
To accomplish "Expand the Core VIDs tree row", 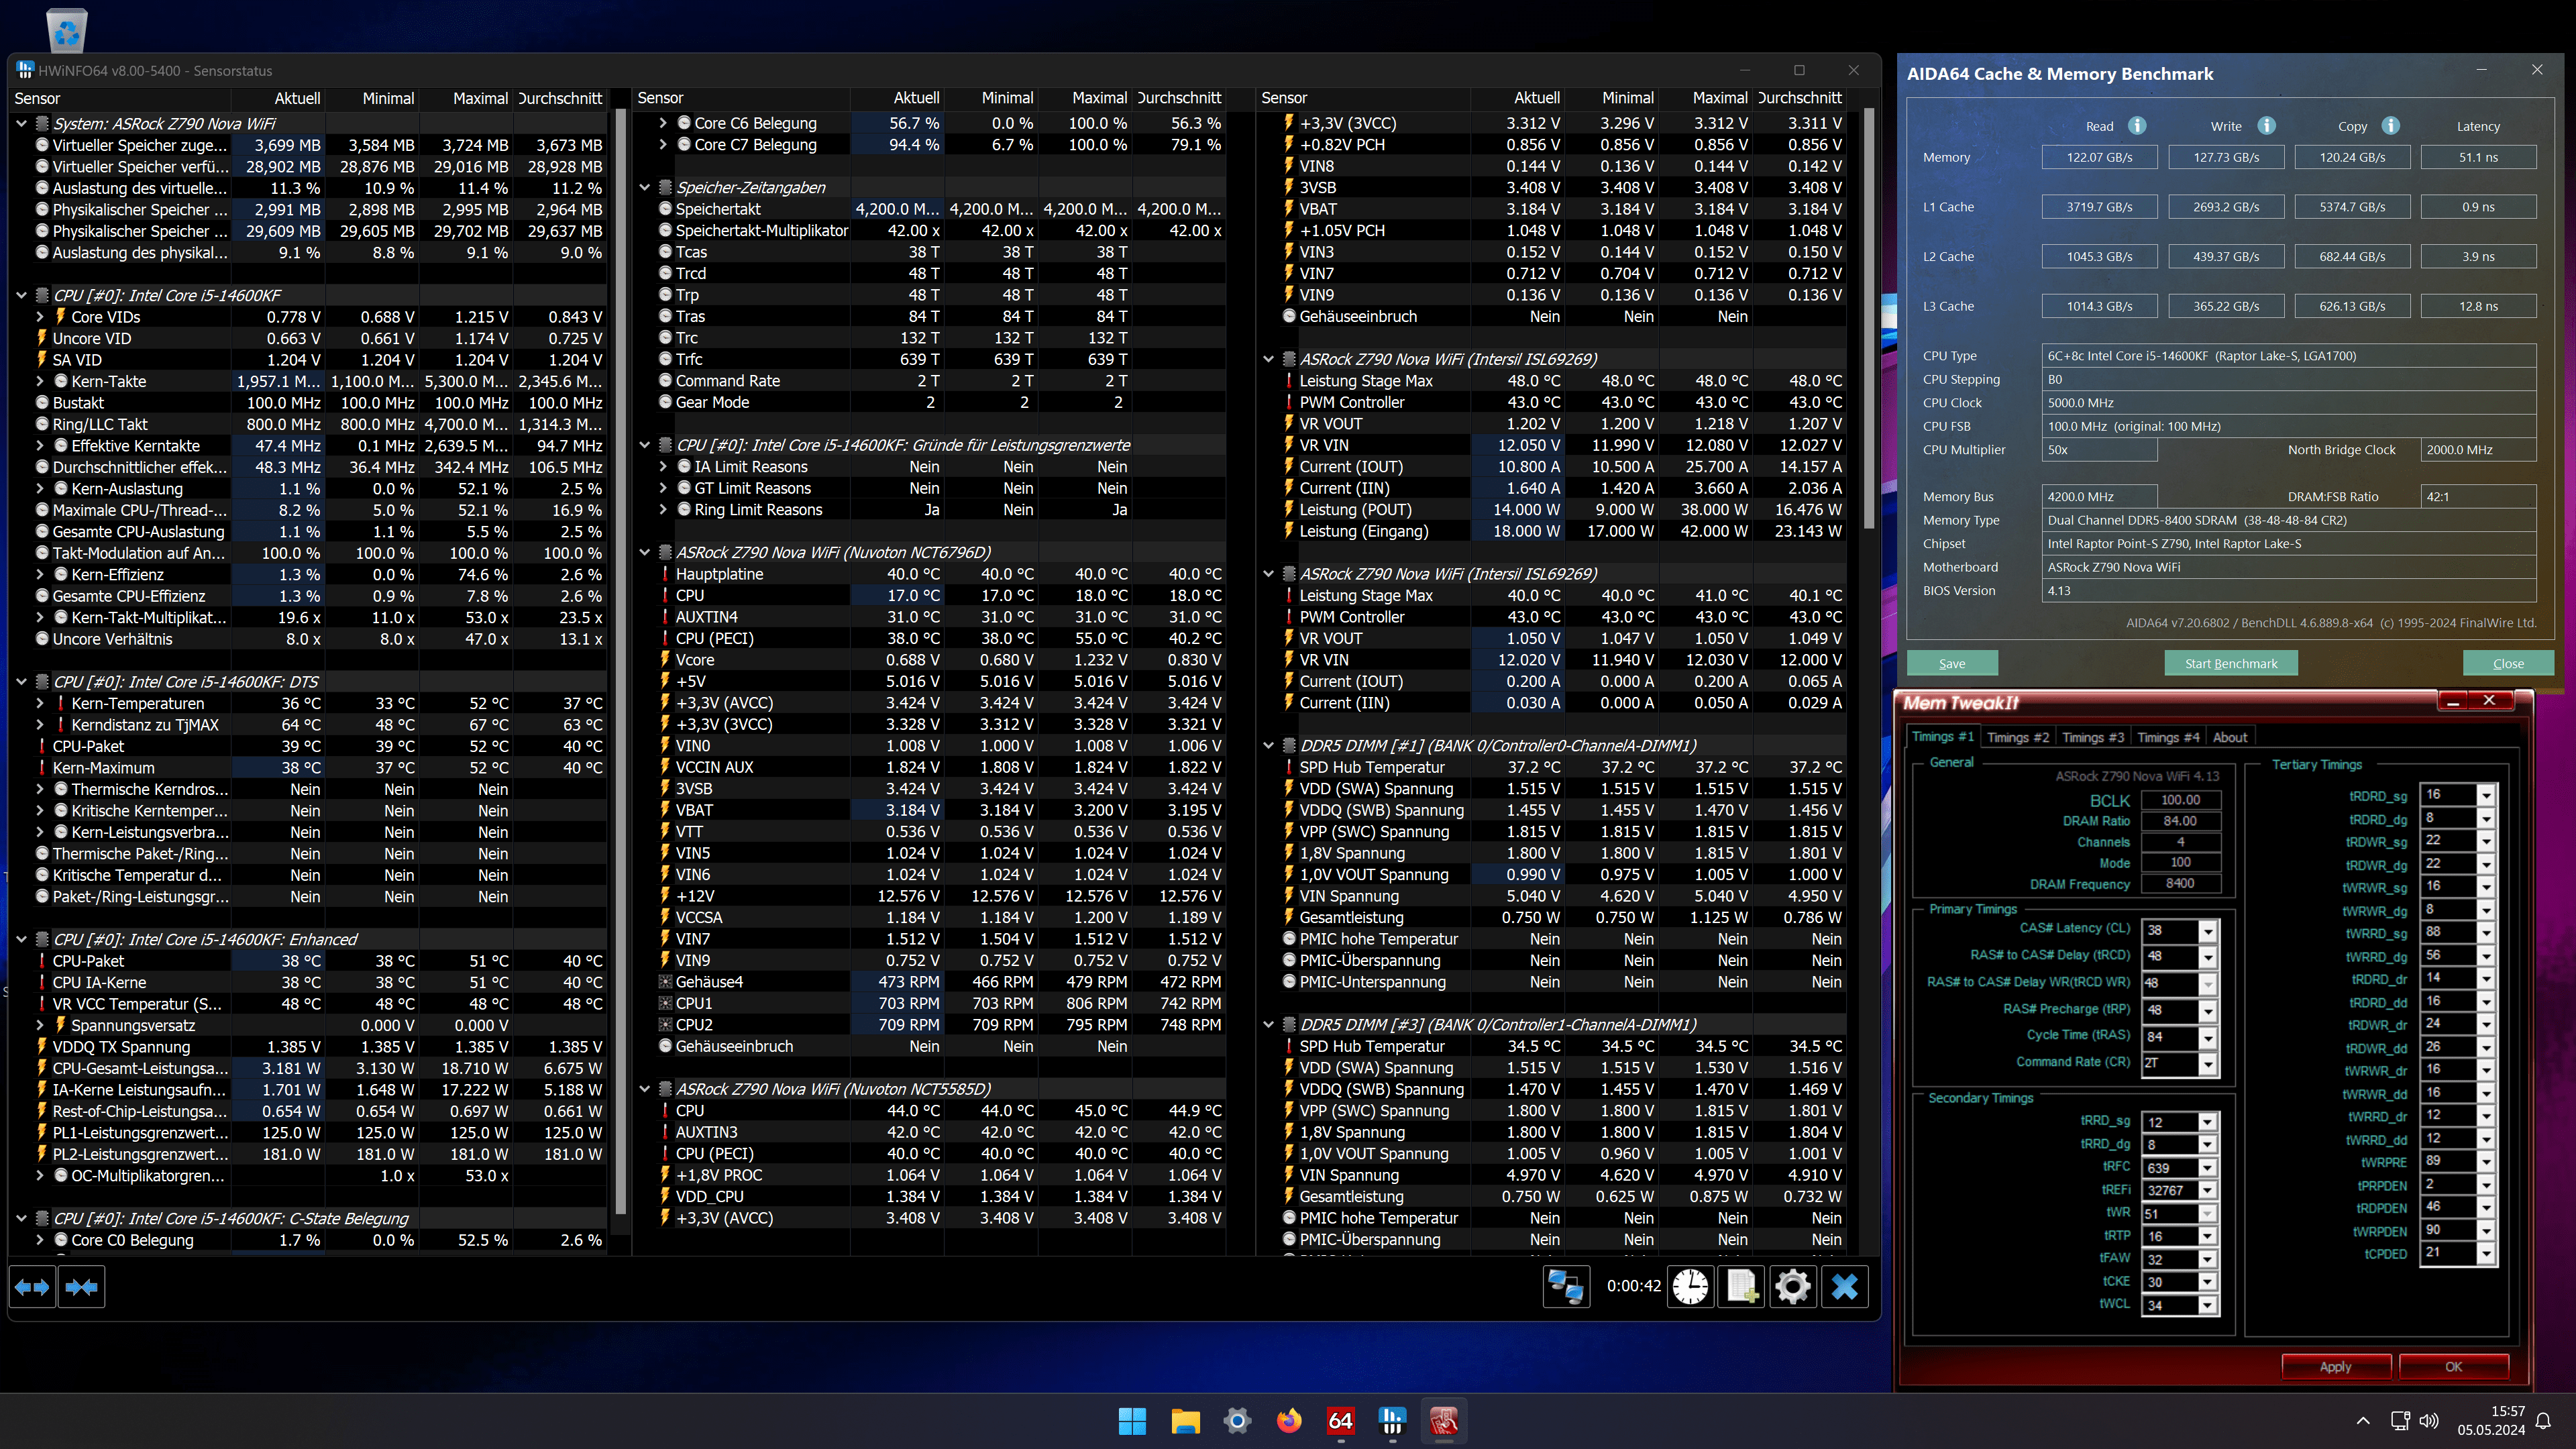I will (40, 317).
